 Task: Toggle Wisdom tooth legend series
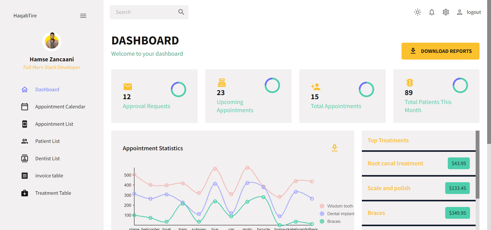337,206
